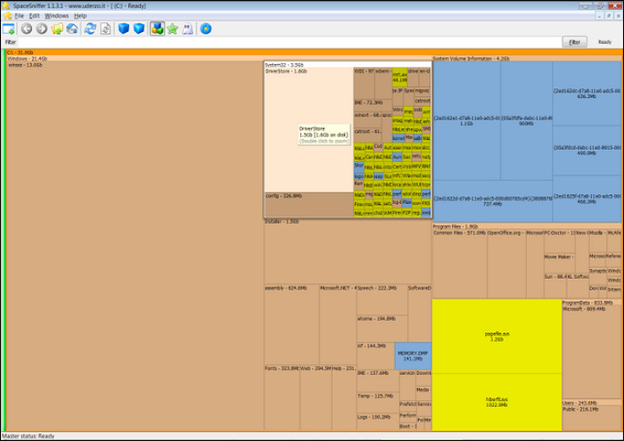Select the Public - 216.1Mb block
The width and height of the screenshot is (624, 441).
(592, 418)
